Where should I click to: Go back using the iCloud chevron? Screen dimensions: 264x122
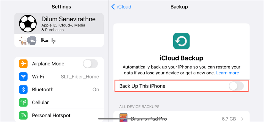coord(113,7)
